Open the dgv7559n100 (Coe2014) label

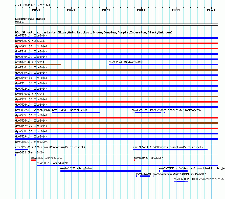coord(31,136)
